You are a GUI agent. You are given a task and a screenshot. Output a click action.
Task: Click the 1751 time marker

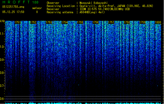tap(17, 22)
